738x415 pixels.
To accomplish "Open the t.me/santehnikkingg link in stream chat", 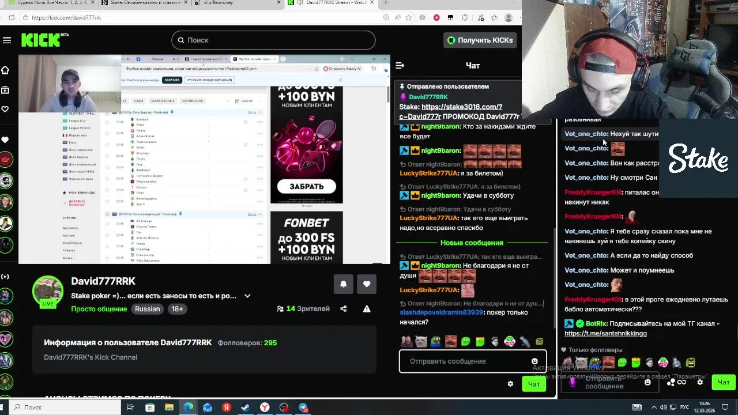I will coord(605,333).
